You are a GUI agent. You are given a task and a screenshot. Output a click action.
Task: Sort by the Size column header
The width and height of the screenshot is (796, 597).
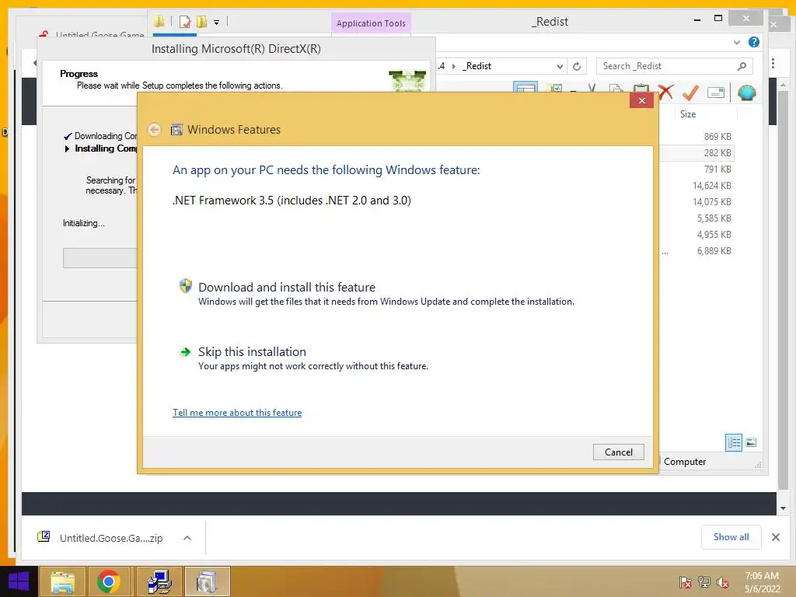[x=688, y=114]
